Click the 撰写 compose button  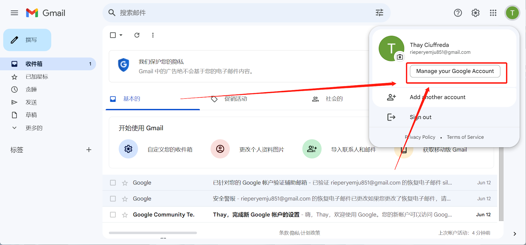click(x=27, y=40)
